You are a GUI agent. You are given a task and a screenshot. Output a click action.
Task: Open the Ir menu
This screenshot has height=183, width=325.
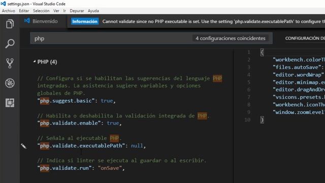[x=64, y=11]
